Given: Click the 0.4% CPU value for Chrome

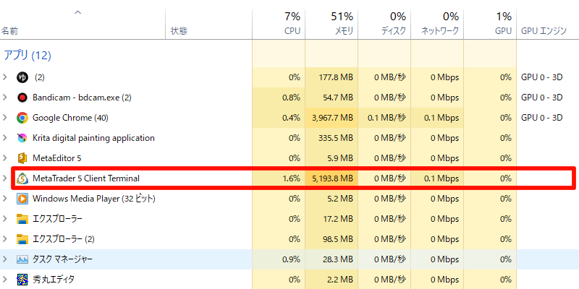Looking at the screenshot, I should (x=292, y=118).
